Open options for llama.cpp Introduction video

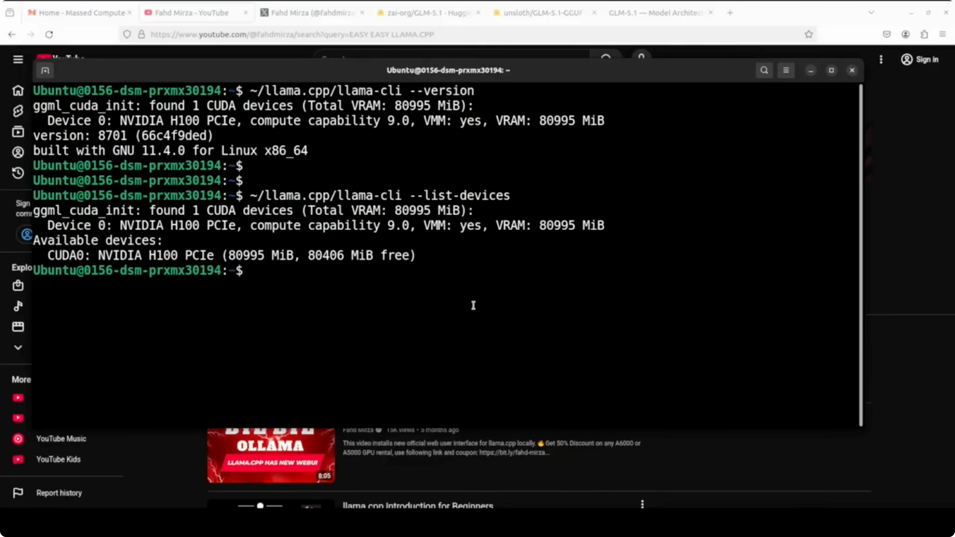tap(642, 504)
